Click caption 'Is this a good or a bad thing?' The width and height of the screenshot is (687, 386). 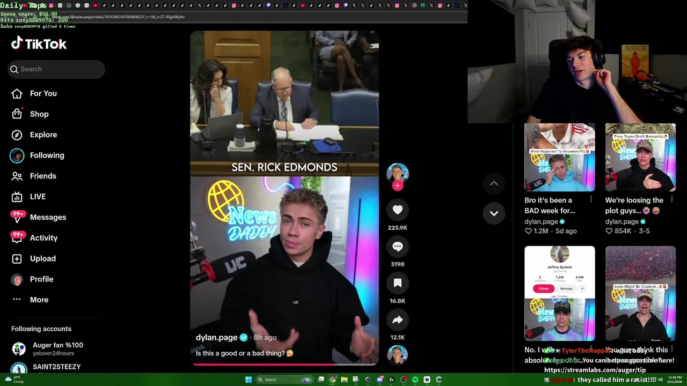pos(244,353)
